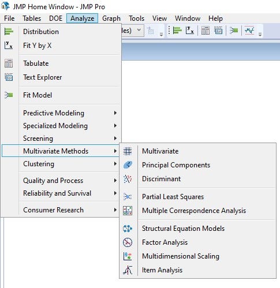Expand the Clustering submenu arrow

[x=115, y=164]
